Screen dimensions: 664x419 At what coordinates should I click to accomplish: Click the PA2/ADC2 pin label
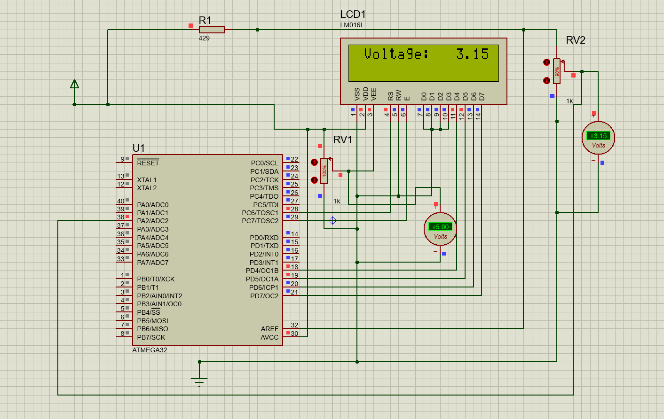coord(152,221)
